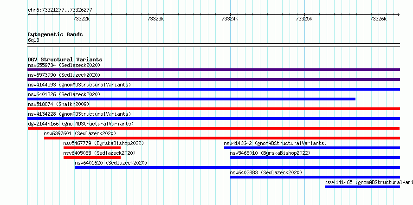The width and height of the screenshot is (413, 205).
Task: Select the blue bar under nsv4134228
Action: pyautogui.click(x=213, y=119)
